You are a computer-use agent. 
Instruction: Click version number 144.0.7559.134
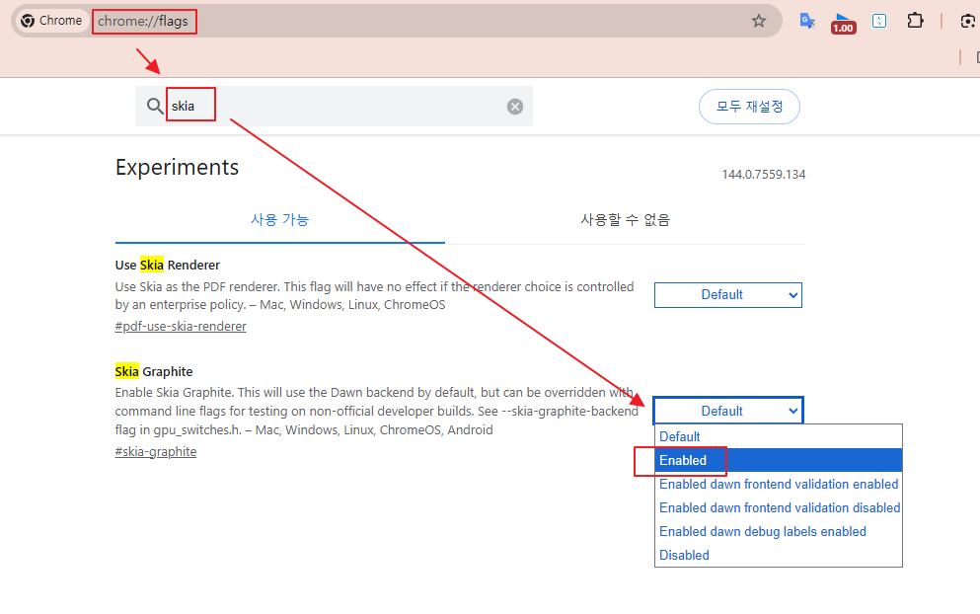764,175
